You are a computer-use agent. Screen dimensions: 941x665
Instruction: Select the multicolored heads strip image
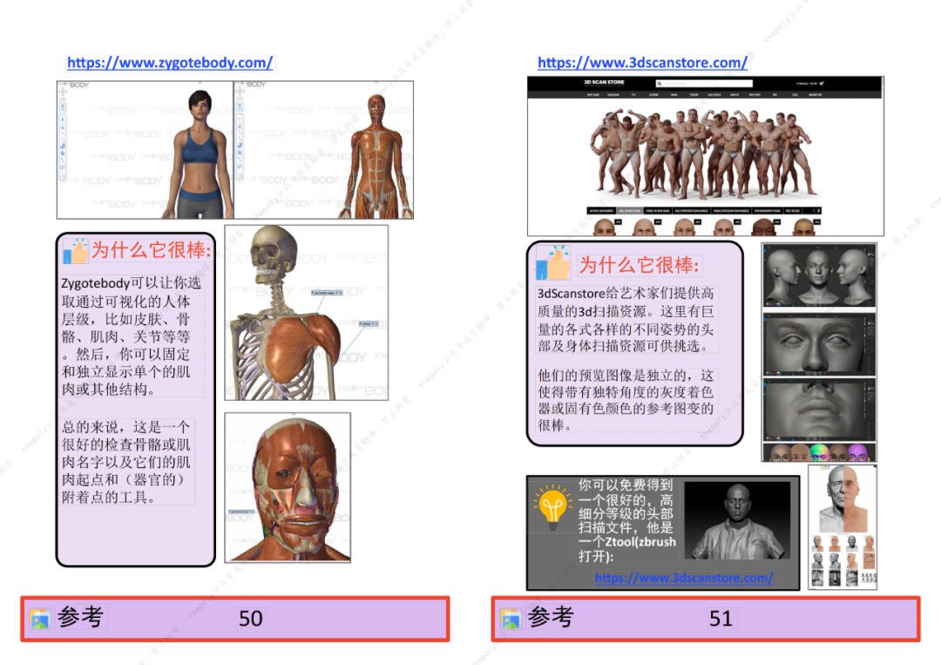point(819,452)
